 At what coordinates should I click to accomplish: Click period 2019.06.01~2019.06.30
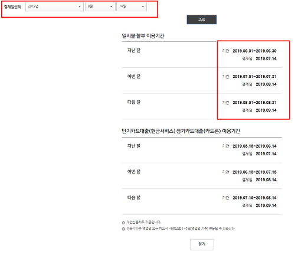pyautogui.click(x=254, y=51)
